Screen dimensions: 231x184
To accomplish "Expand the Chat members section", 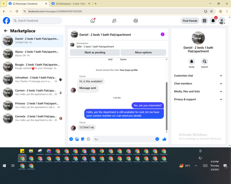I will pyautogui.click(x=198, y=84).
